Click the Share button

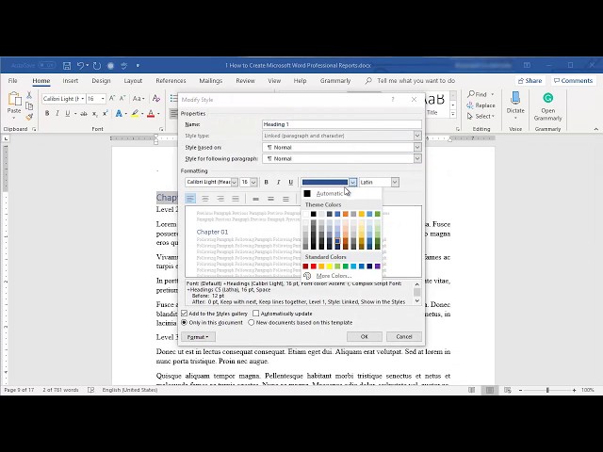[530, 81]
